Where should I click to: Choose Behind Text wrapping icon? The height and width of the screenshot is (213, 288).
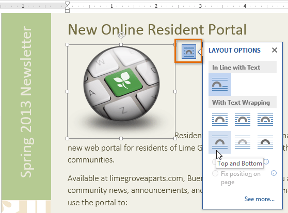point(243,142)
